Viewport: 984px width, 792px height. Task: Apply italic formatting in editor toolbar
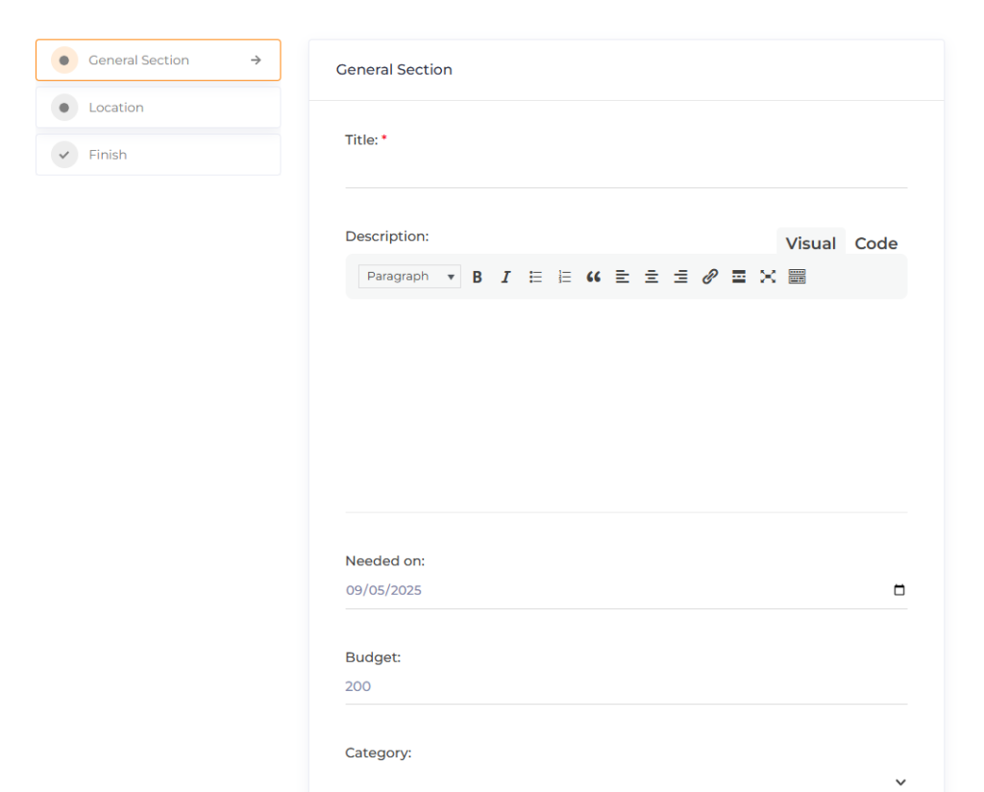(505, 277)
